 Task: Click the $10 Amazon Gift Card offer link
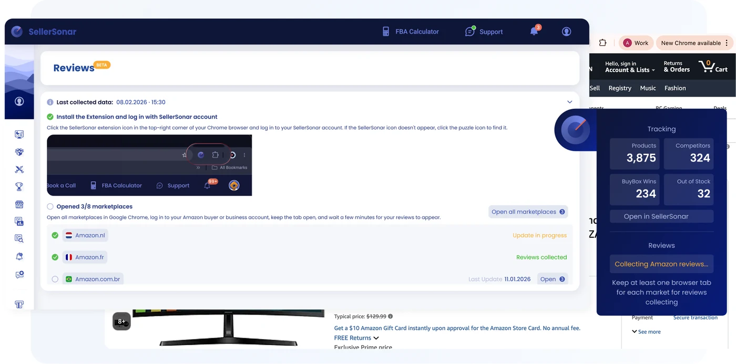(457, 328)
